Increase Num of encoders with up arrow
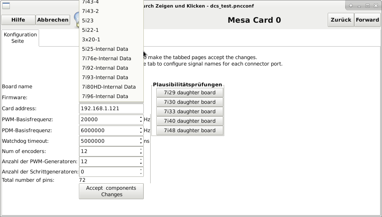The width and height of the screenshot is (382, 217). click(x=141, y=149)
